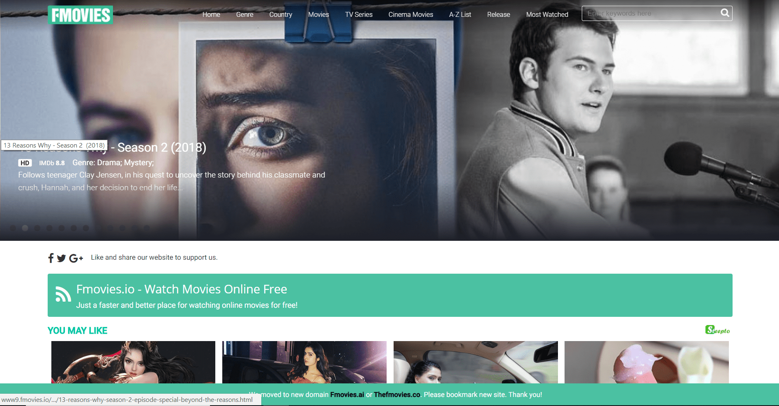The width and height of the screenshot is (779, 406).
Task: Open the Most Watched page
Action: 547,14
